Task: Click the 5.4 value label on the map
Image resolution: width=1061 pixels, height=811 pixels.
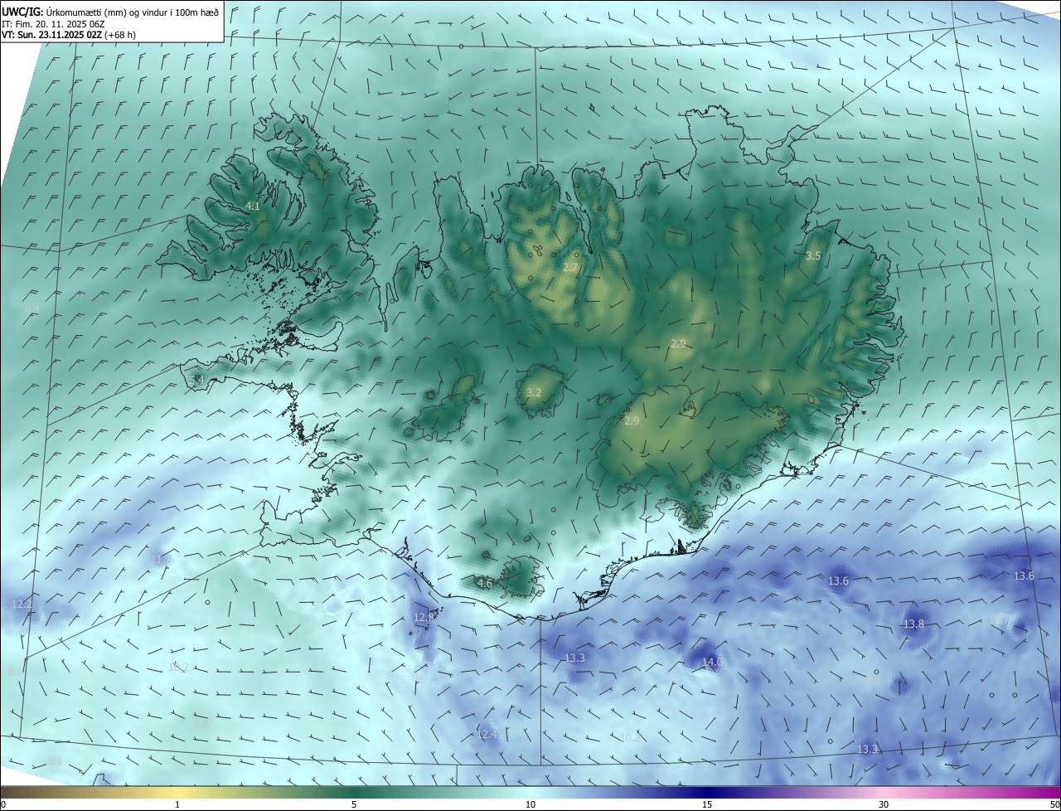Action: pos(196,380)
